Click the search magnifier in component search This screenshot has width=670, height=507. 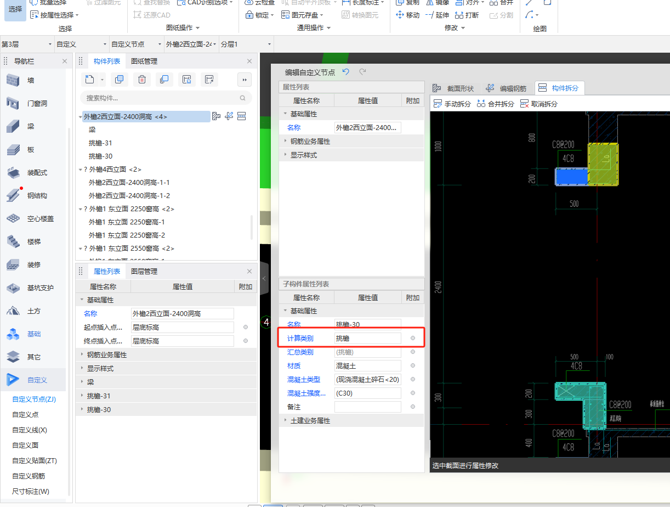[x=243, y=98]
